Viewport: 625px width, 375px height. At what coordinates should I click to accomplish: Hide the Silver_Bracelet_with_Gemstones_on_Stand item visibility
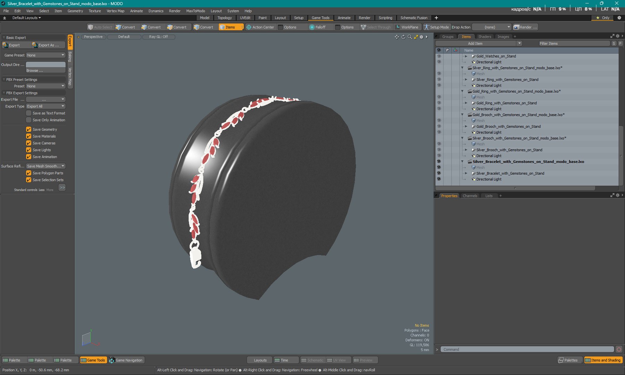coord(439,173)
